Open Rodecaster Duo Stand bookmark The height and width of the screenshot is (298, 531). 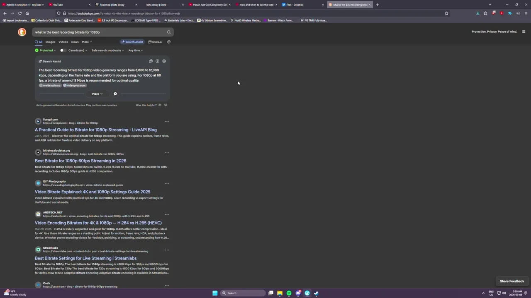pyautogui.click(x=79, y=20)
